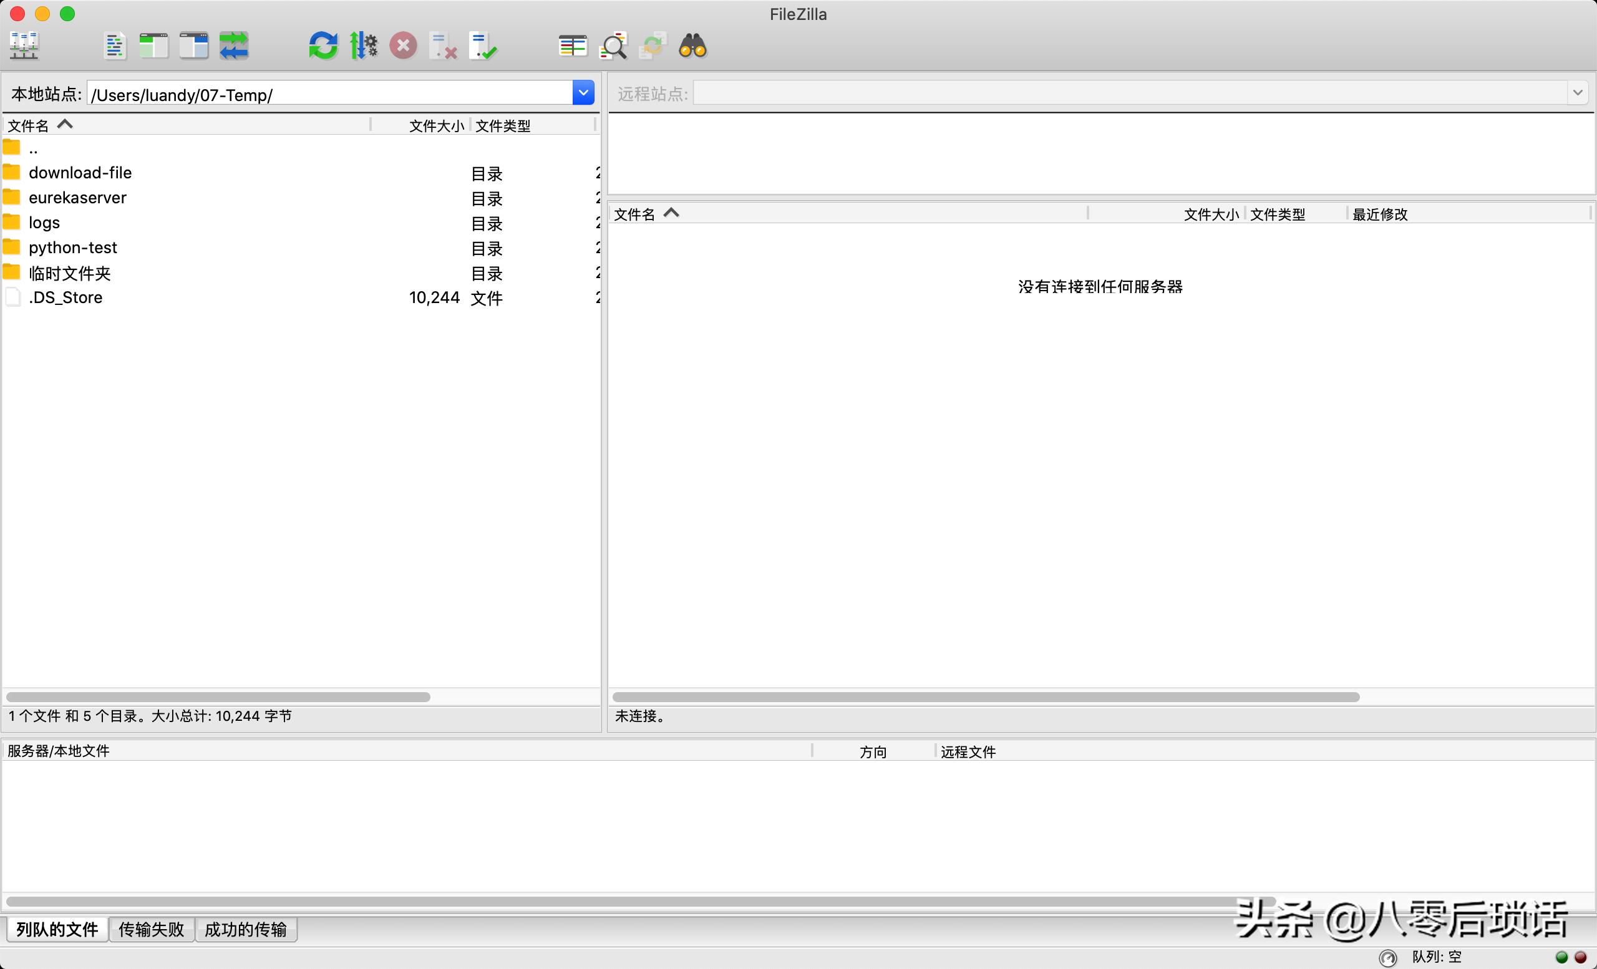Click the green refresh file lists icon
Screen dimensions: 1597x969
323,46
